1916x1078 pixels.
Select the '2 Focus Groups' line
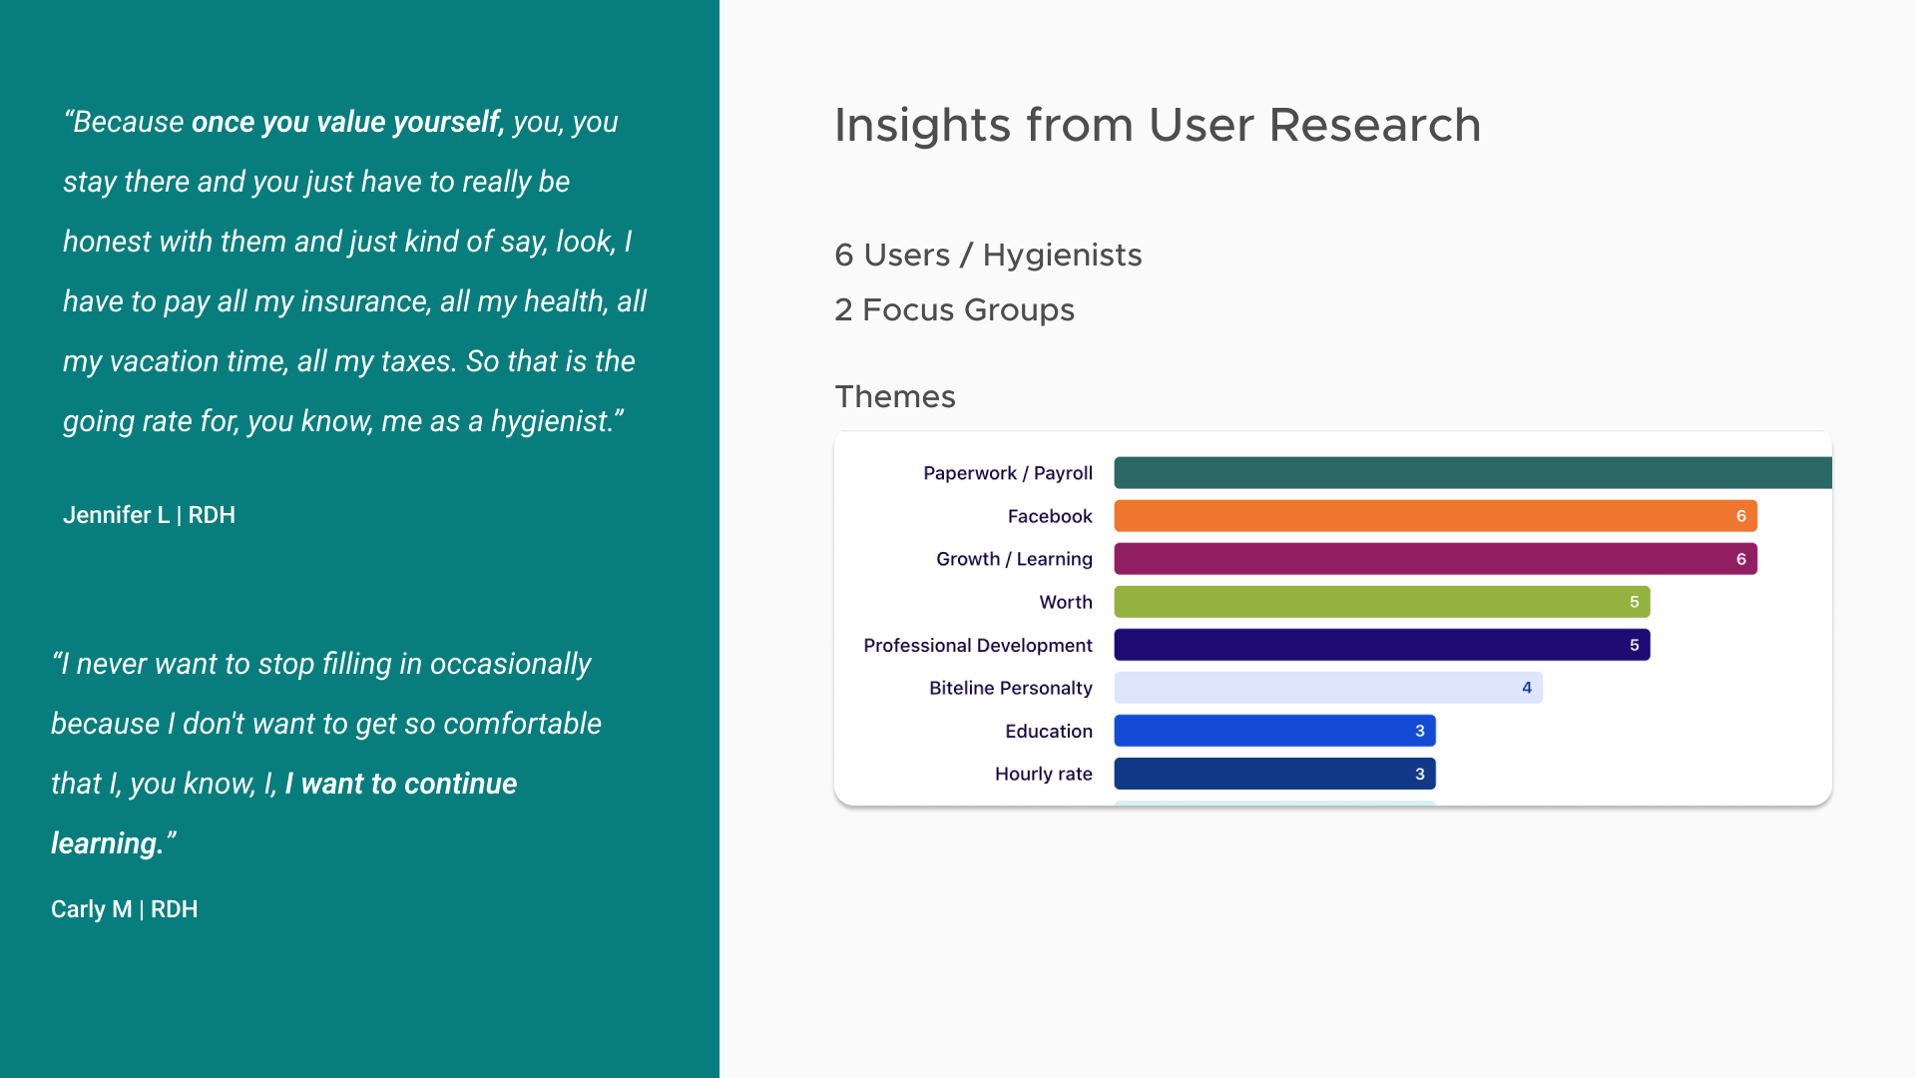954,310
